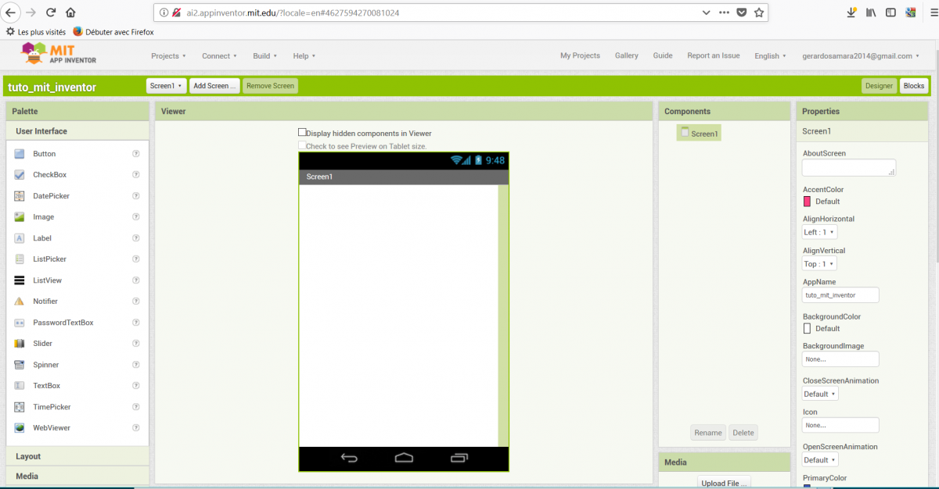
Task: Bookmark this page with star icon
Action: click(x=758, y=12)
